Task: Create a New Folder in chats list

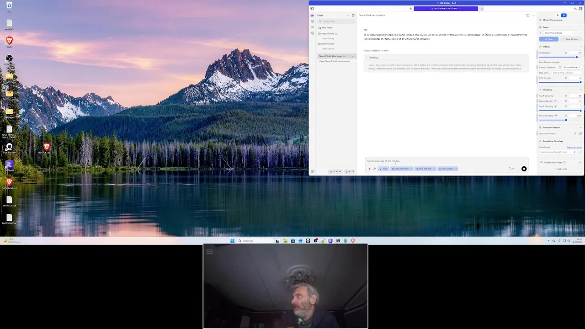Action: tap(326, 28)
